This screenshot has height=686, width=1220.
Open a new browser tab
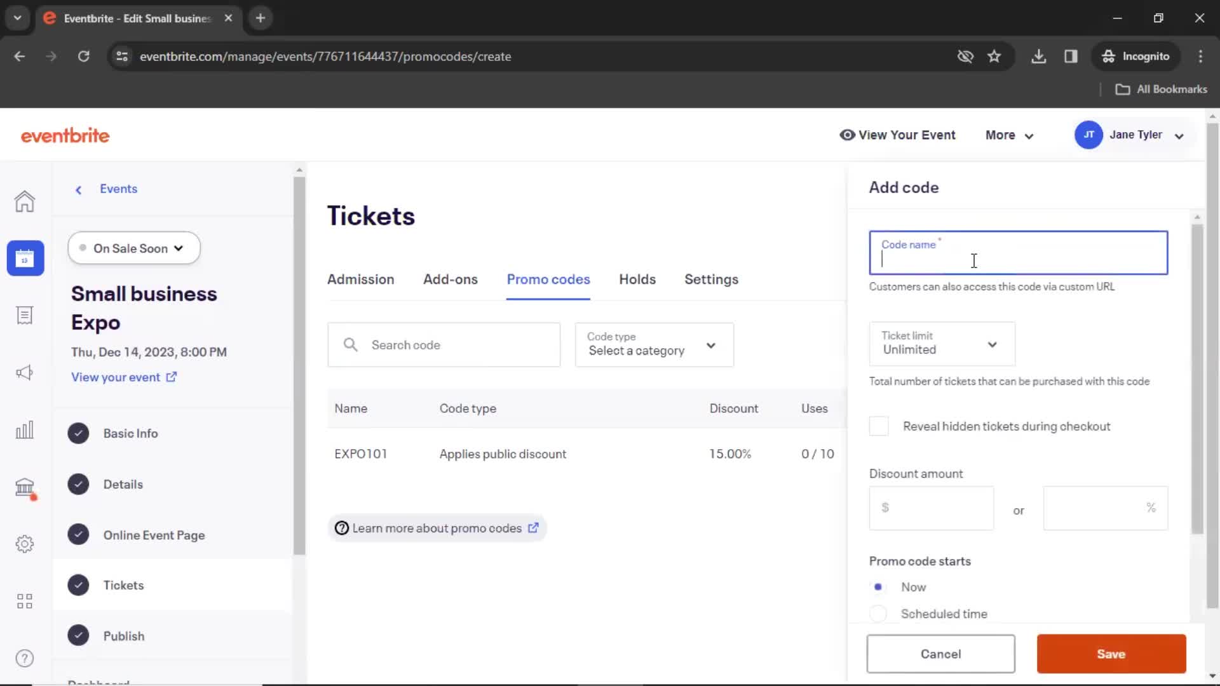pos(261,18)
